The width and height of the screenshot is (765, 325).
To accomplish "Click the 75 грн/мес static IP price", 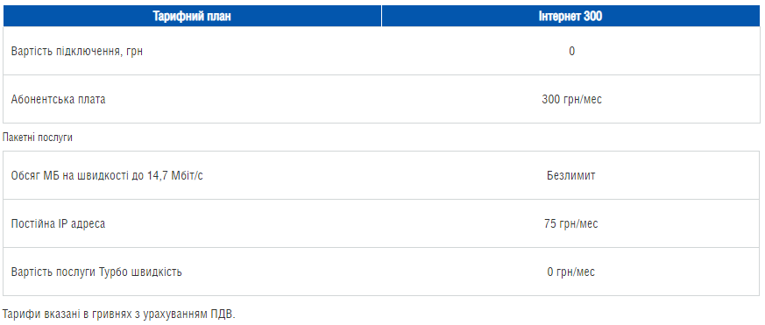I will [x=570, y=223].
